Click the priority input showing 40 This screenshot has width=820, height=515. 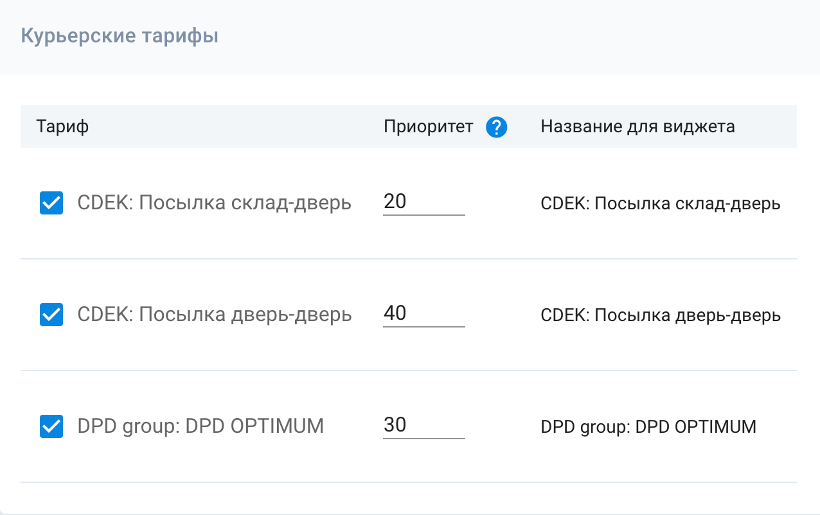tap(423, 313)
